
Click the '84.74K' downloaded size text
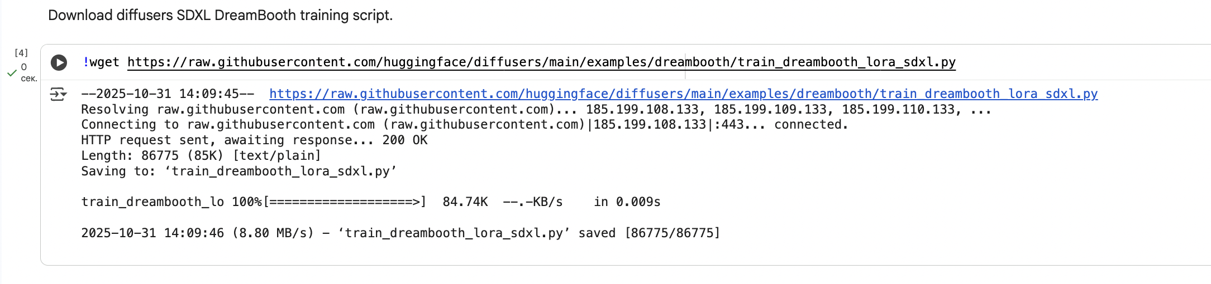[x=465, y=202]
